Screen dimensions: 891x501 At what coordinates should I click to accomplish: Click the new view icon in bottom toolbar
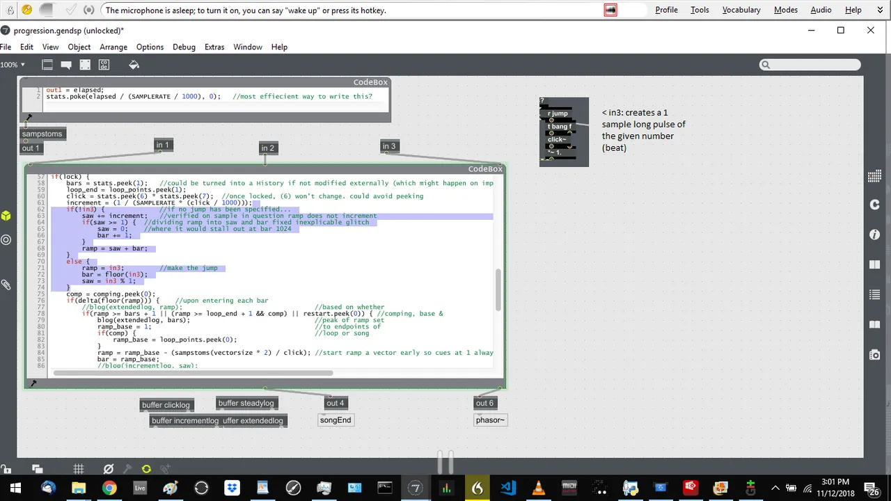click(37, 469)
